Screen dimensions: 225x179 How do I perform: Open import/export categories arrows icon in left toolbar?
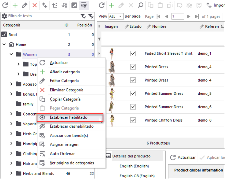[x=45, y=5]
